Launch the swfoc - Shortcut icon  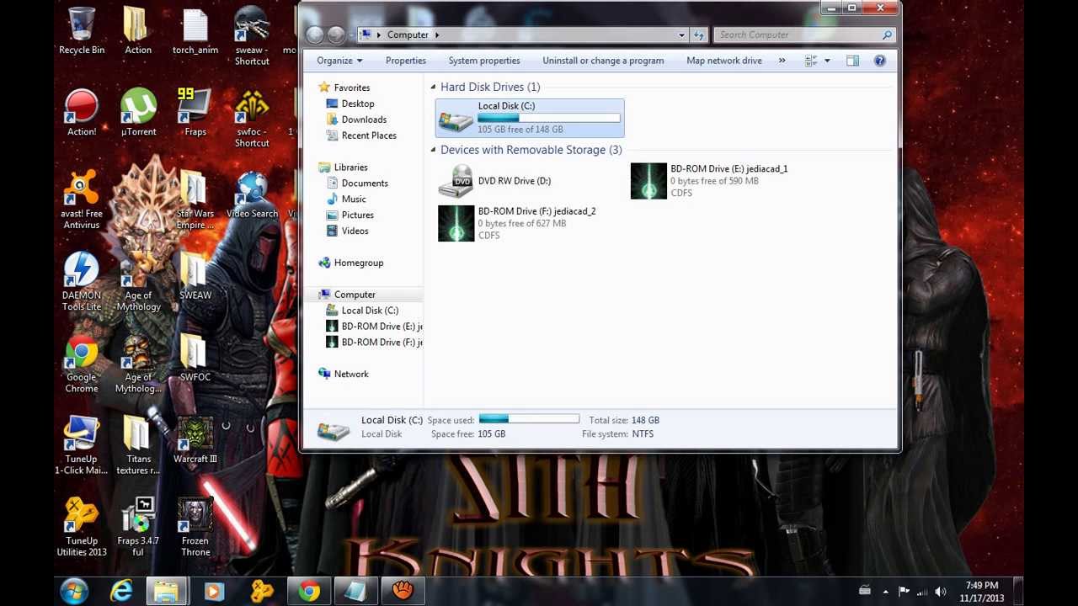(252, 118)
